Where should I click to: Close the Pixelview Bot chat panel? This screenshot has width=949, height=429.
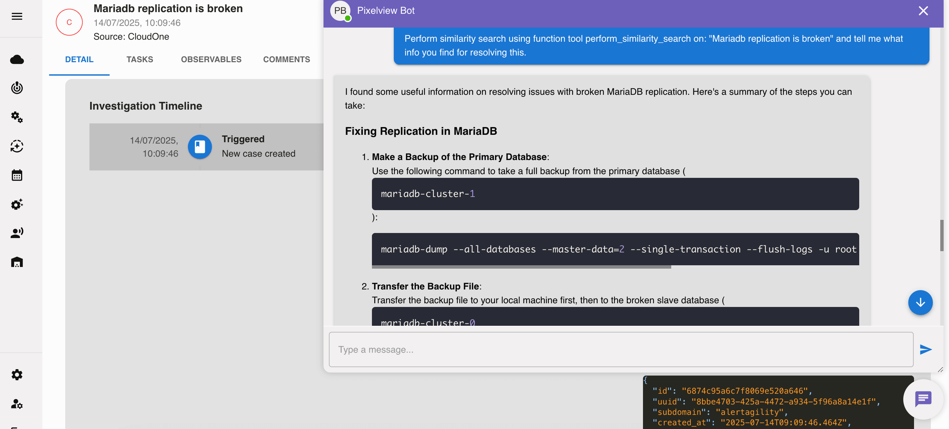tap(923, 11)
